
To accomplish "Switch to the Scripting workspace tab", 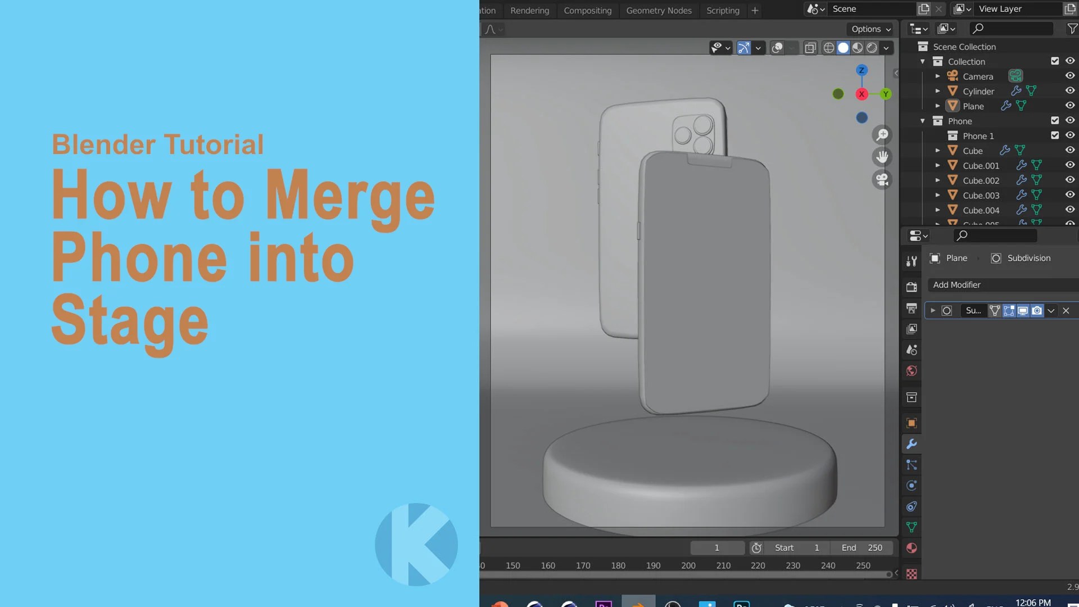I will pyautogui.click(x=723, y=10).
